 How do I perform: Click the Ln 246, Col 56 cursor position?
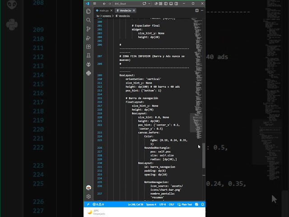[x=135, y=204]
